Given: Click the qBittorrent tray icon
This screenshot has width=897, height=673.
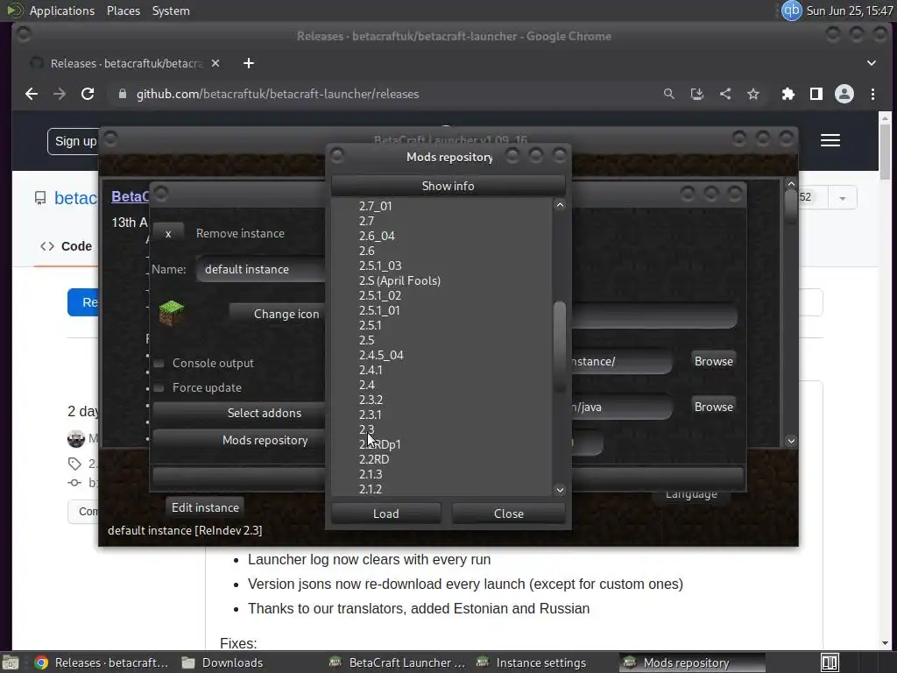Looking at the screenshot, I should click(x=792, y=11).
